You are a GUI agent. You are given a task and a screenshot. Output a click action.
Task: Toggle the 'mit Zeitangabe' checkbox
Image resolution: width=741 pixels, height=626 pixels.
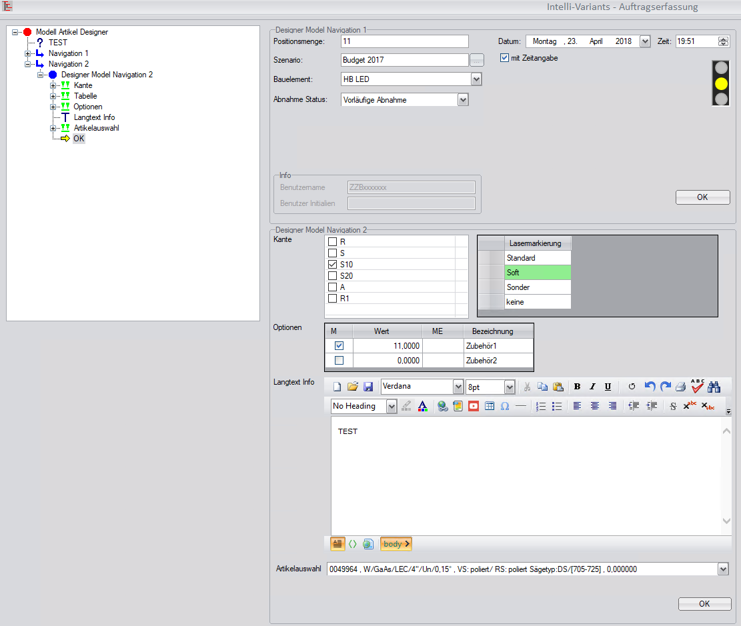504,57
